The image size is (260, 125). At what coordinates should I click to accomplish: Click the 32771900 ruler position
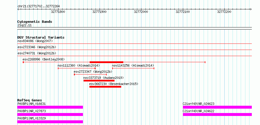100,12
